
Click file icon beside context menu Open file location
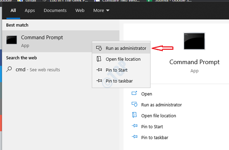coord(99,59)
